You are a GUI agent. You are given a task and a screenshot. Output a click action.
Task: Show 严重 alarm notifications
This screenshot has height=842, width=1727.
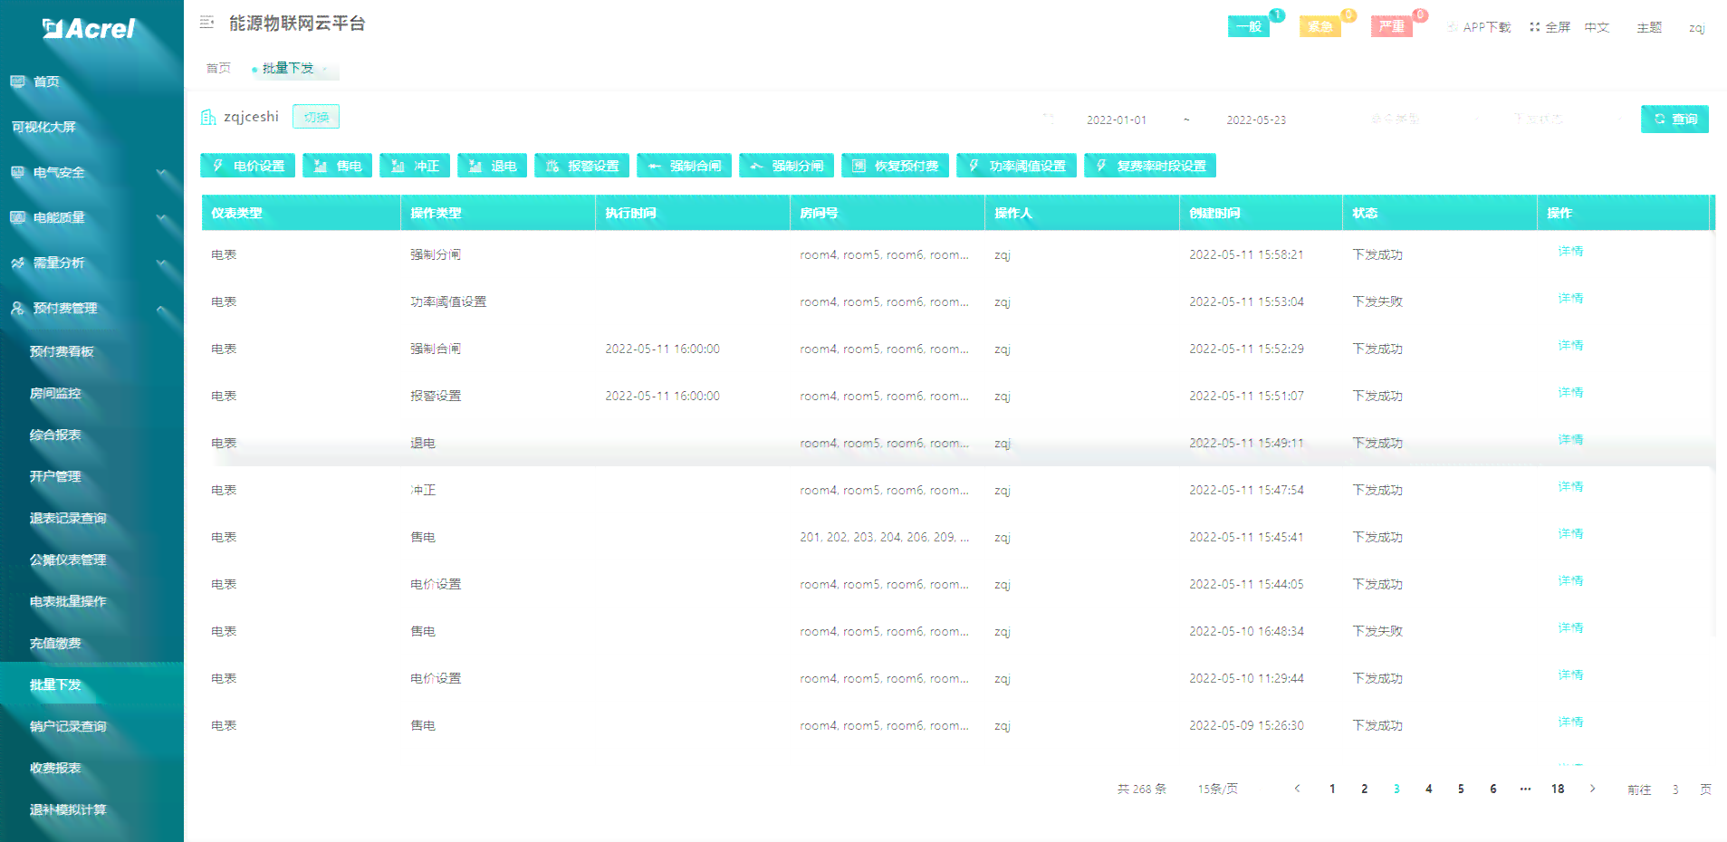pos(1392,26)
